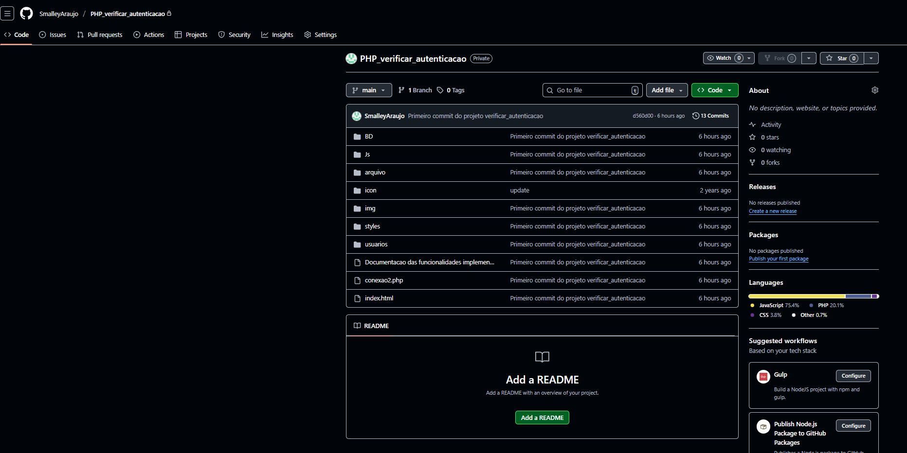907x453 pixels.
Task: Star this repository
Action: point(842,58)
